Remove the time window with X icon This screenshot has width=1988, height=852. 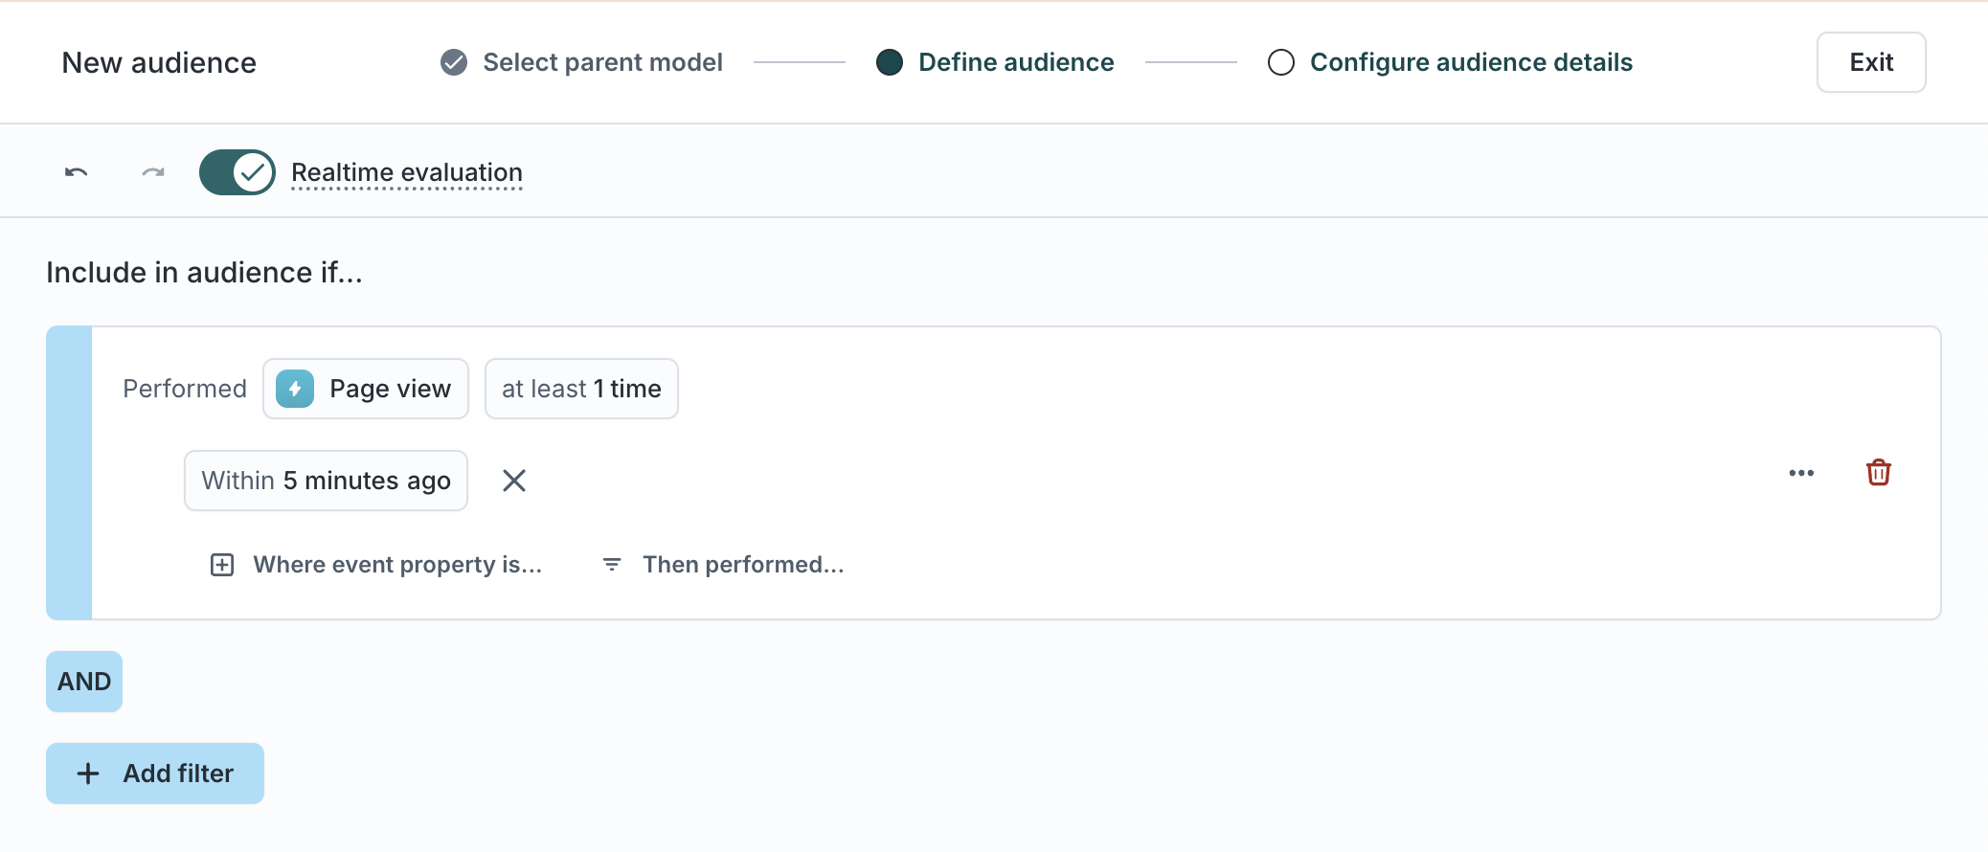(514, 481)
